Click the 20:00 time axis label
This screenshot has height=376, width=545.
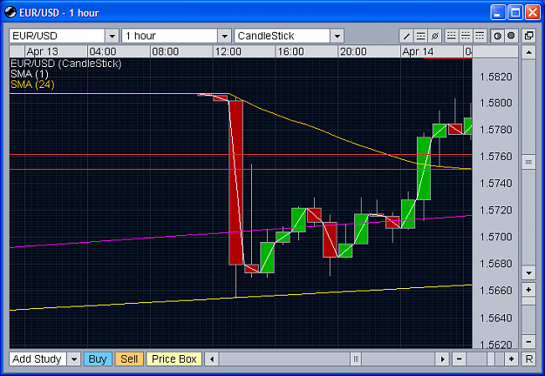tap(353, 51)
